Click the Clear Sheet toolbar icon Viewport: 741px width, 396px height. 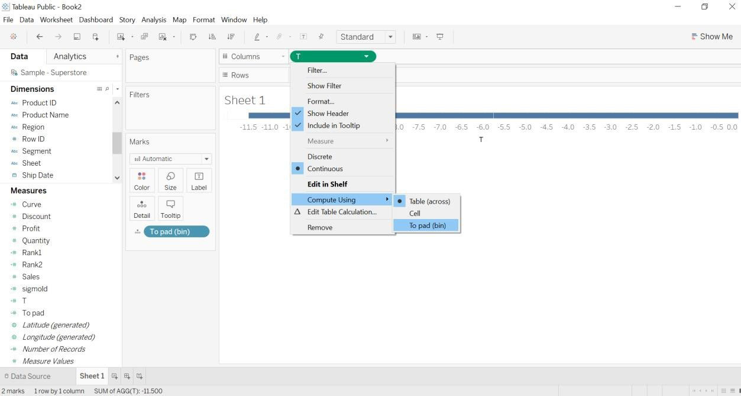162,37
